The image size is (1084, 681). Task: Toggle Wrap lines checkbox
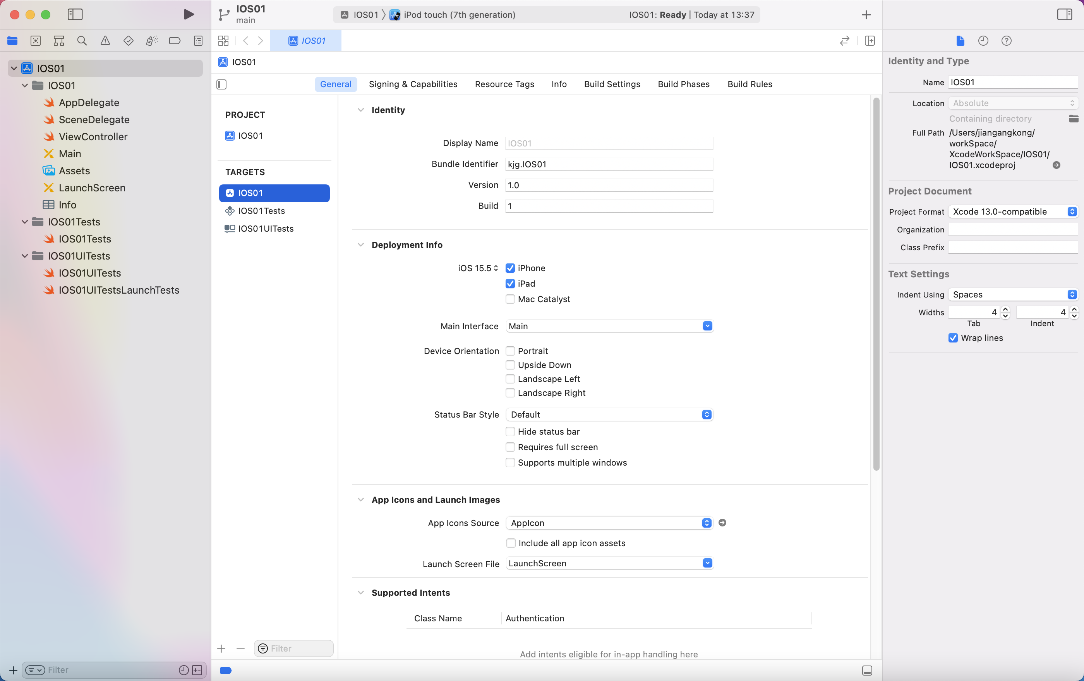pyautogui.click(x=953, y=338)
